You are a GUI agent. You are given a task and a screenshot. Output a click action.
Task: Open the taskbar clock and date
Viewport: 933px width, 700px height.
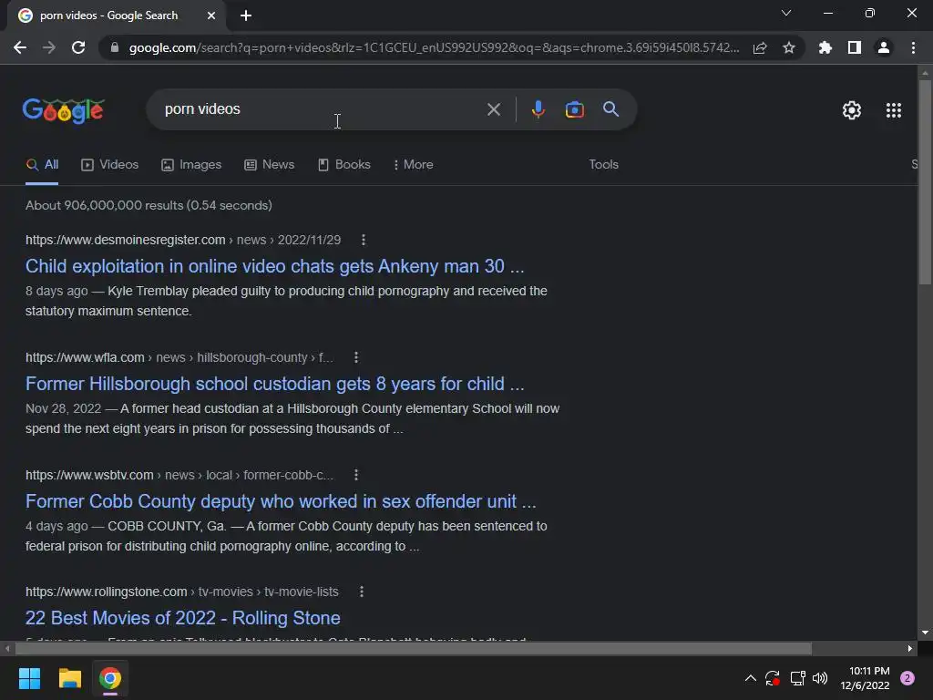(x=865, y=678)
